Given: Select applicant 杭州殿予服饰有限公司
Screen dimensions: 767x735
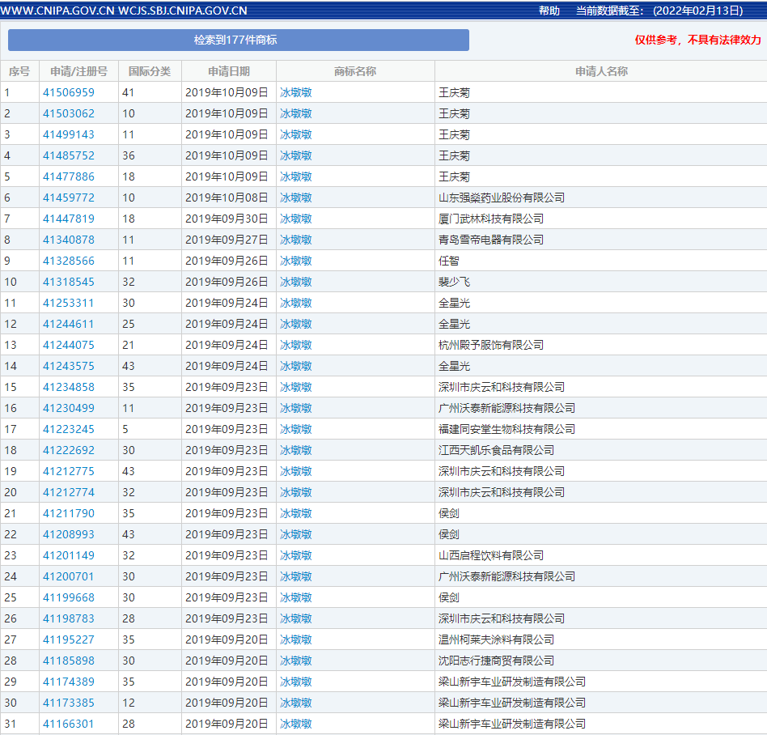Looking at the screenshot, I should coord(491,345).
